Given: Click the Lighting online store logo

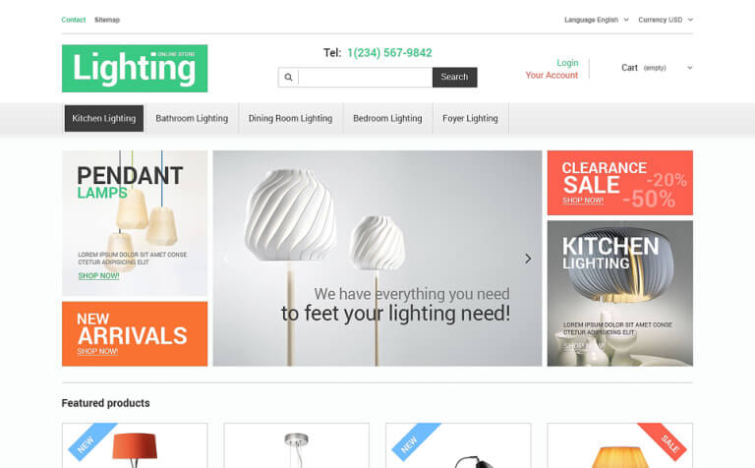Looking at the screenshot, I should pyautogui.click(x=135, y=69).
